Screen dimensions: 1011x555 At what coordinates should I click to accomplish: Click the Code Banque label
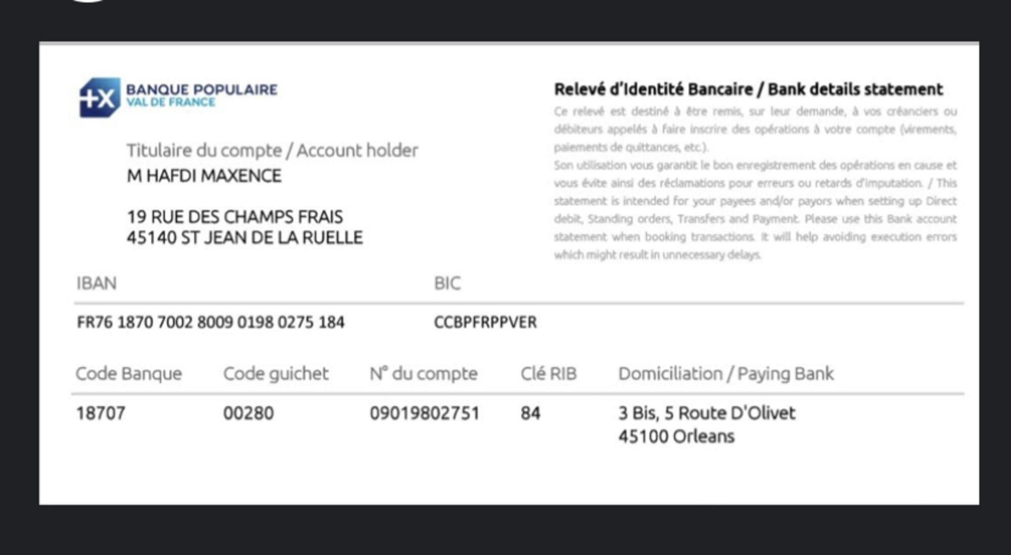[128, 374]
